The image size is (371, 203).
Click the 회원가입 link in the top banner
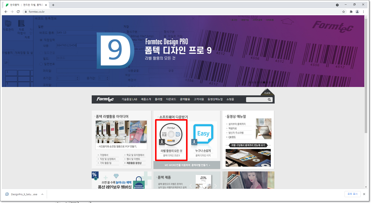(245, 20)
